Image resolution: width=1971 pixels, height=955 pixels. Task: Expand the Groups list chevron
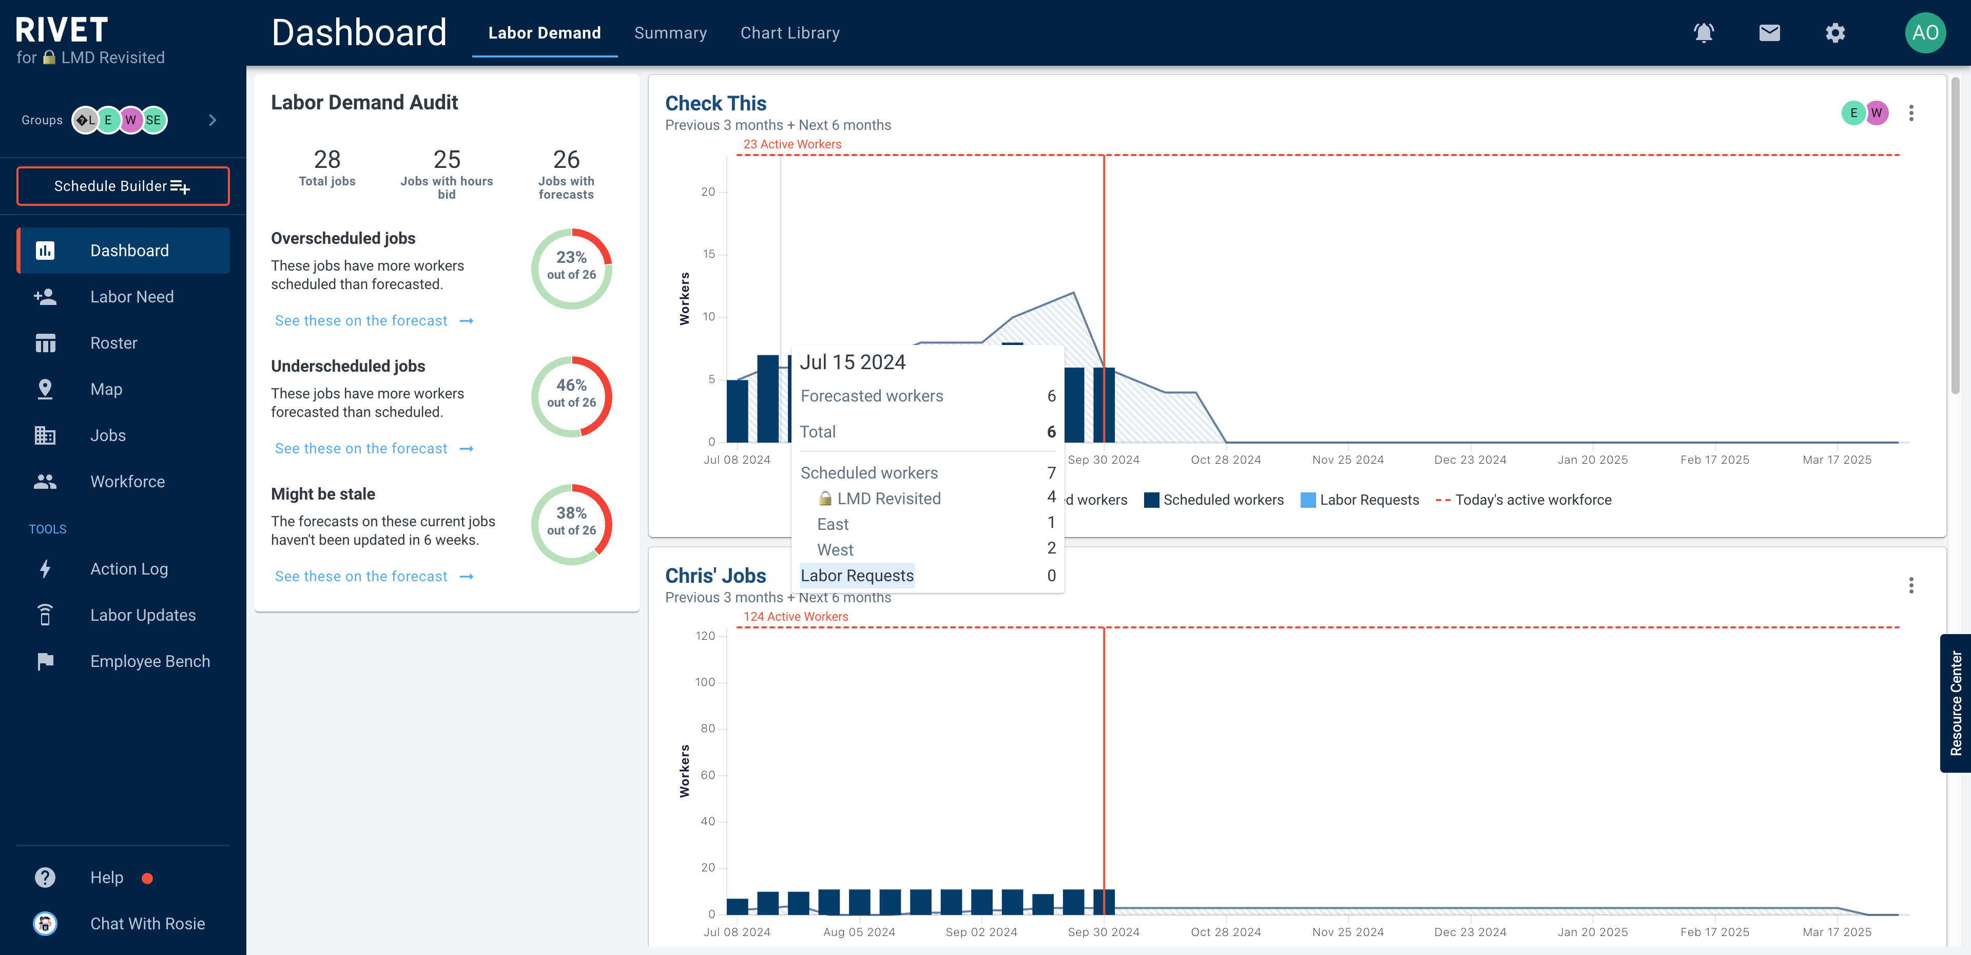(212, 120)
